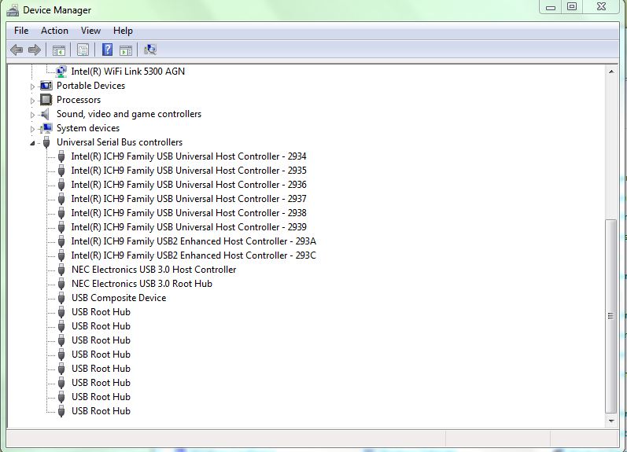
Task: Expand the System devices node
Action: (x=32, y=129)
